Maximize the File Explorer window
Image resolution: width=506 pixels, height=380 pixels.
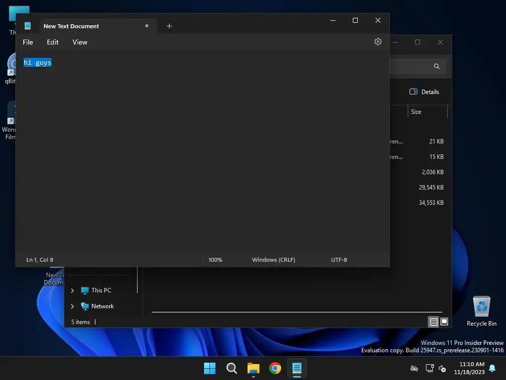418,43
